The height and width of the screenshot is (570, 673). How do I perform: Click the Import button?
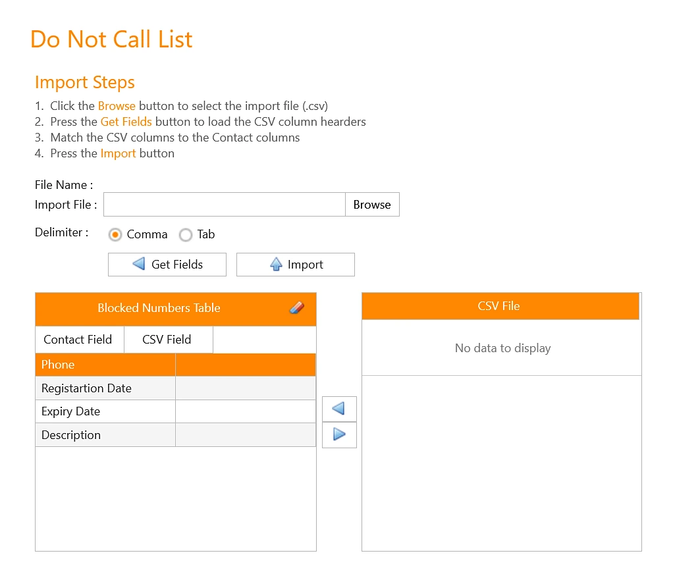coord(295,265)
